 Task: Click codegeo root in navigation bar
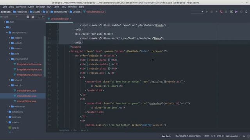[5, 12]
